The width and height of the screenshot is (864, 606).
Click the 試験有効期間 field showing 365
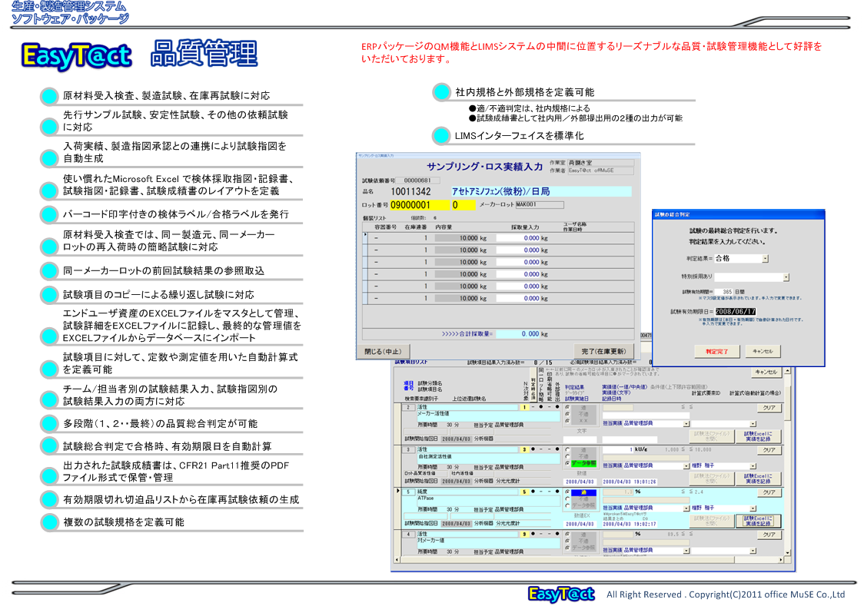[724, 292]
